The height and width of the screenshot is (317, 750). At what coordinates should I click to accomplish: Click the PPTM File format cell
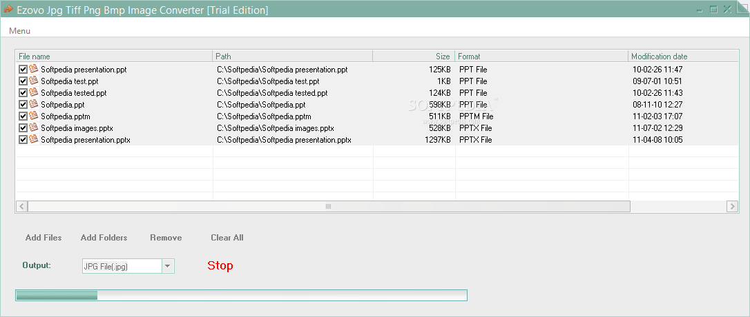[x=476, y=116]
